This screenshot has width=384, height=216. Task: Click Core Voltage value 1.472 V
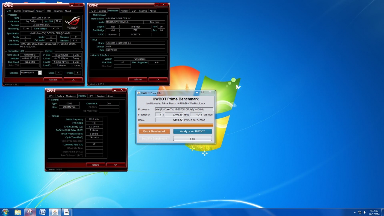coord(55,28)
